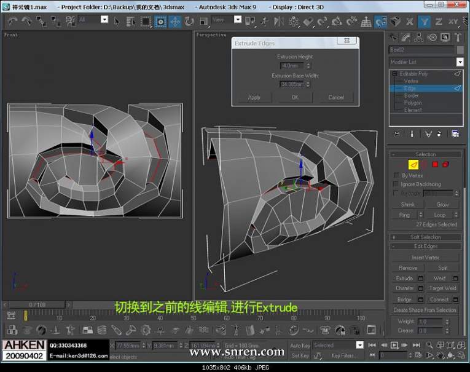Click OK in Extrude Edges dialog

tap(295, 97)
